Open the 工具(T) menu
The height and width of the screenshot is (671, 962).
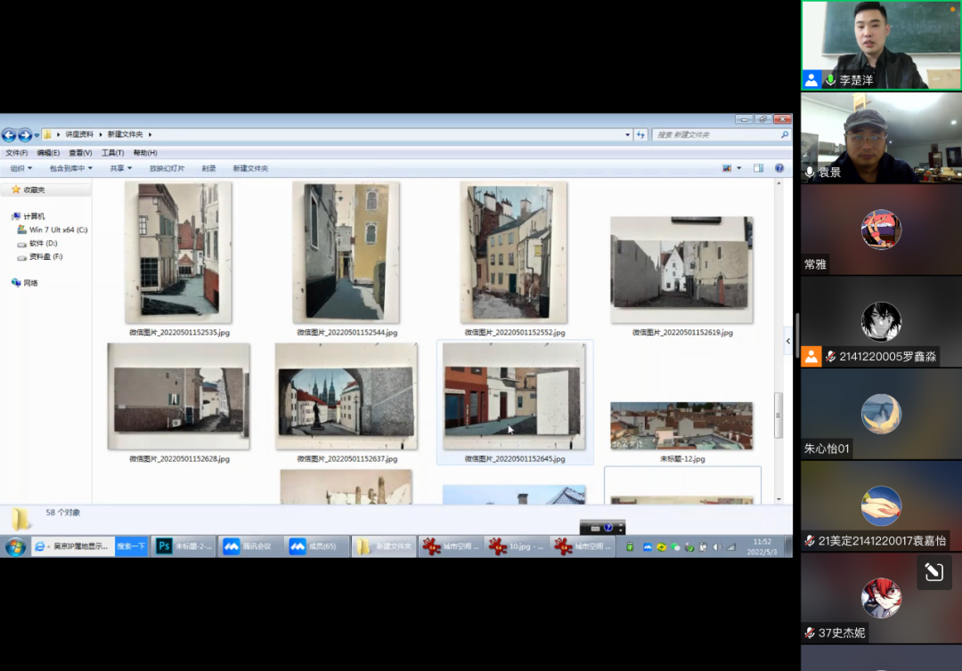pos(112,153)
